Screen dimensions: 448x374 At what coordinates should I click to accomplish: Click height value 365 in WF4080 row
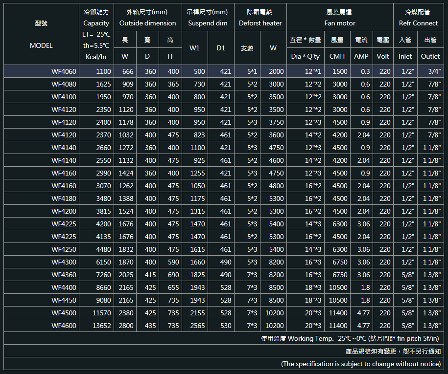pyautogui.click(x=173, y=84)
